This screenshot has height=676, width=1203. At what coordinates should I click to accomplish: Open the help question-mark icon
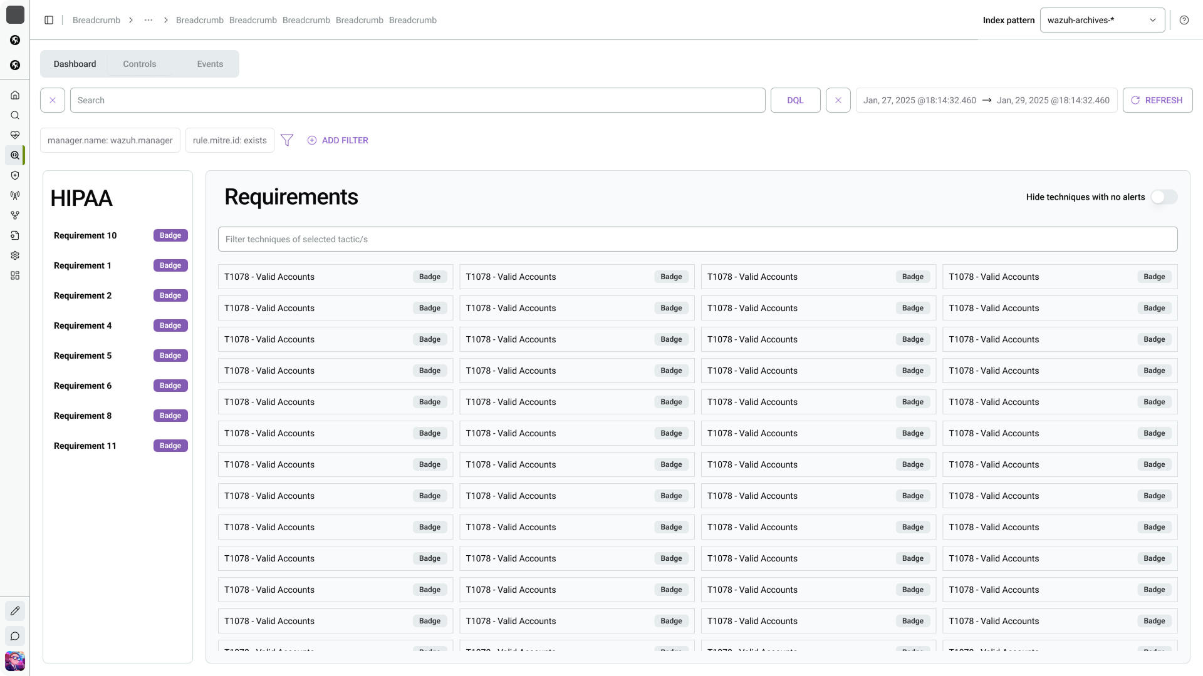point(1184,20)
